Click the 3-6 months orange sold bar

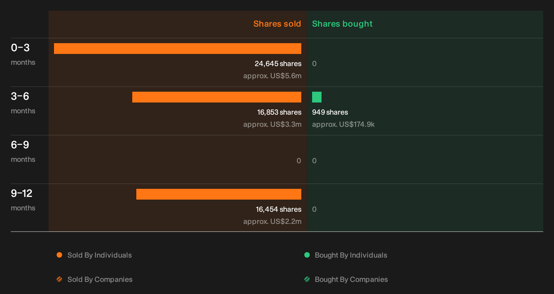[217, 97]
